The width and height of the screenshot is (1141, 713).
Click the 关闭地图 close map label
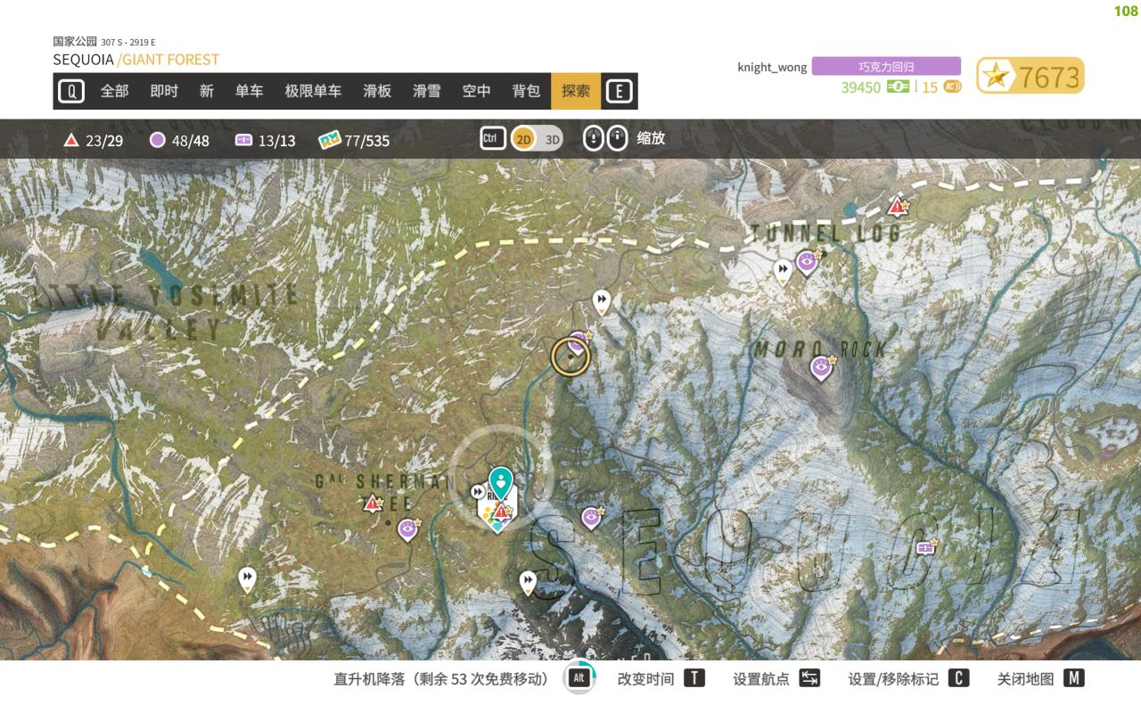1025,679
